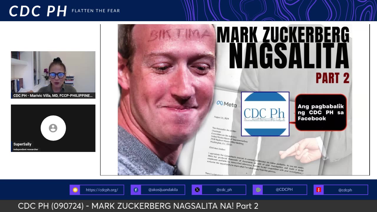Image resolution: width=377 pixels, height=212 pixels.
Task: Click the 'SuperSally' name label
Action: 22,144
